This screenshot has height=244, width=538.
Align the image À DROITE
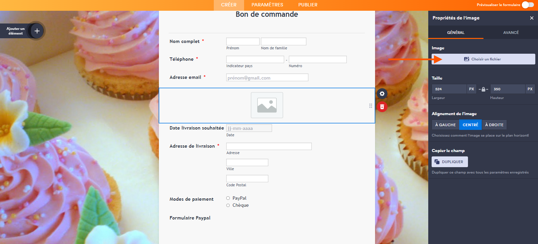[494, 125]
